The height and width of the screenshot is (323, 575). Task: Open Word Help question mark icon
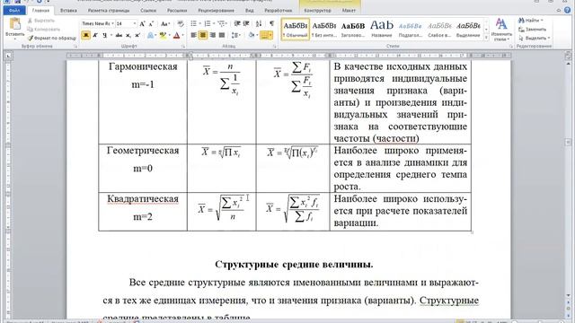pyautogui.click(x=568, y=10)
